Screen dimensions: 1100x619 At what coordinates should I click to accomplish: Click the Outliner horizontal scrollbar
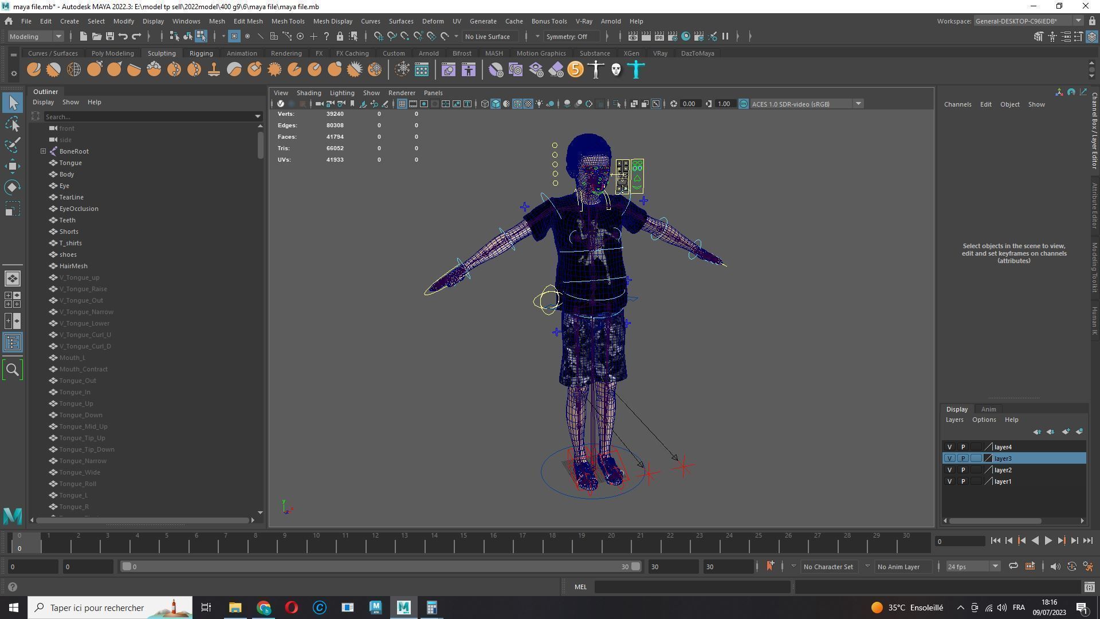143,520
